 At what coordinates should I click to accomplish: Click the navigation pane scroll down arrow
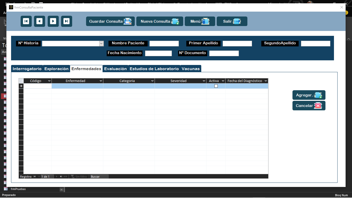coord(61,190)
